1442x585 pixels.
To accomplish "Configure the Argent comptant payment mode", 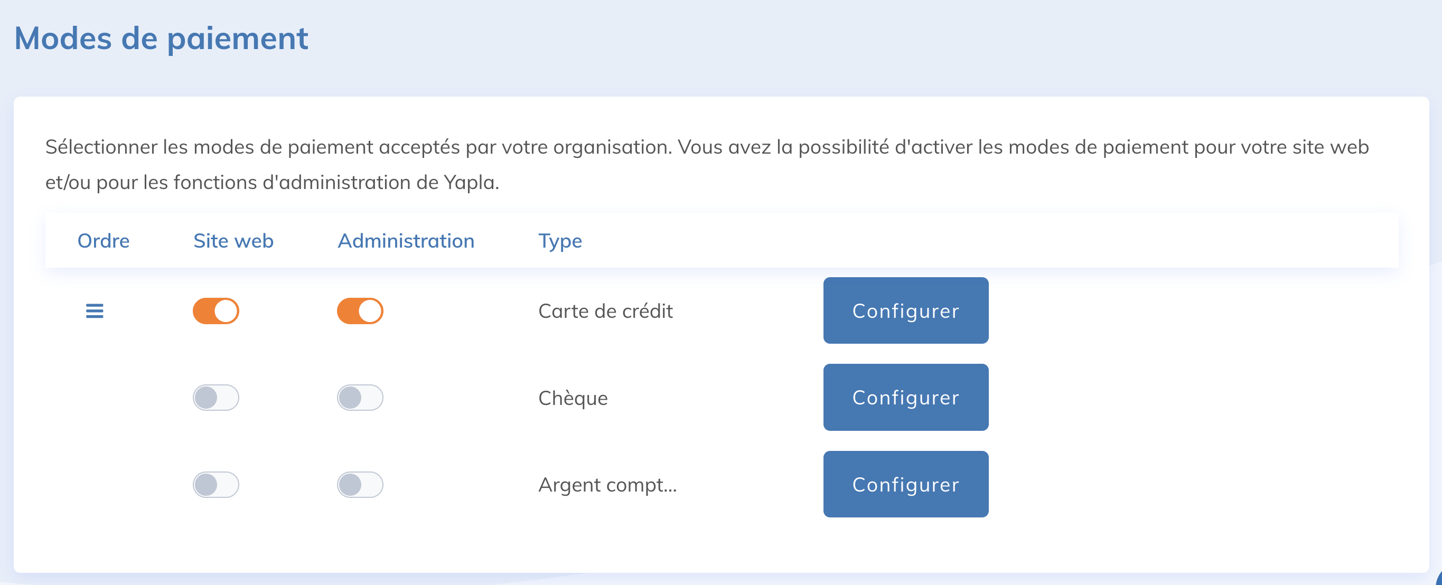I will click(x=905, y=484).
